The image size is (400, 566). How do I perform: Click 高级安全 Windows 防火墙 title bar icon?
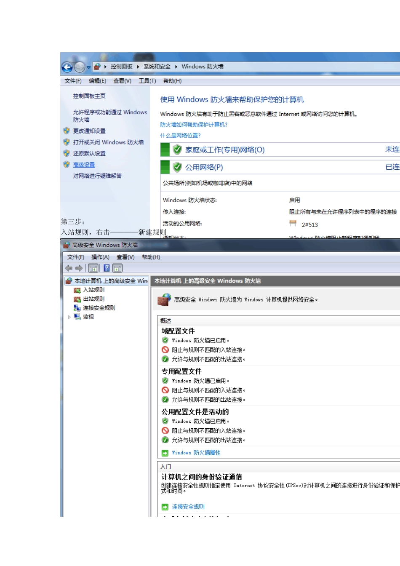pyautogui.click(x=66, y=245)
